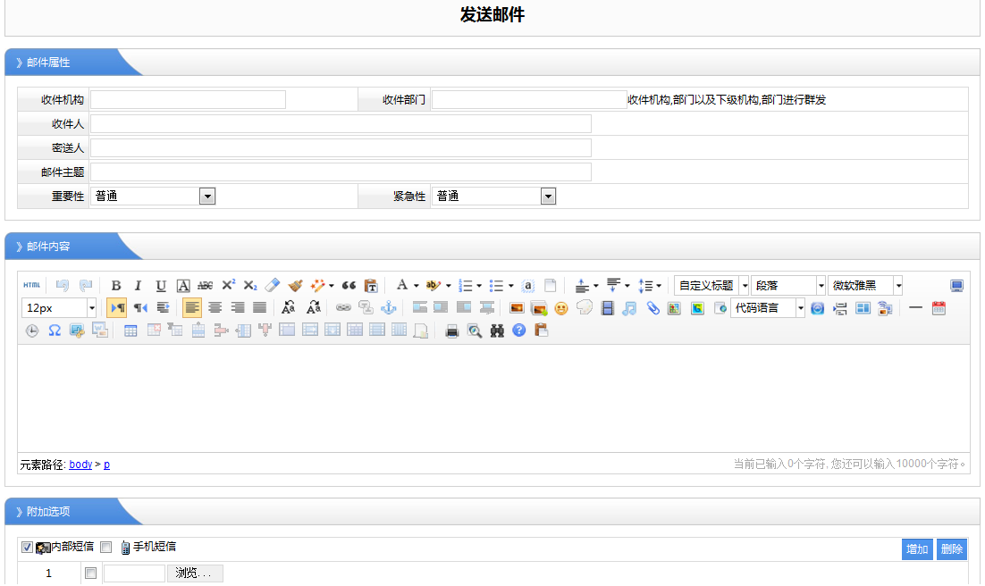Follow the body element path link
Viewport: 985px width, 586px height.
click(x=80, y=465)
